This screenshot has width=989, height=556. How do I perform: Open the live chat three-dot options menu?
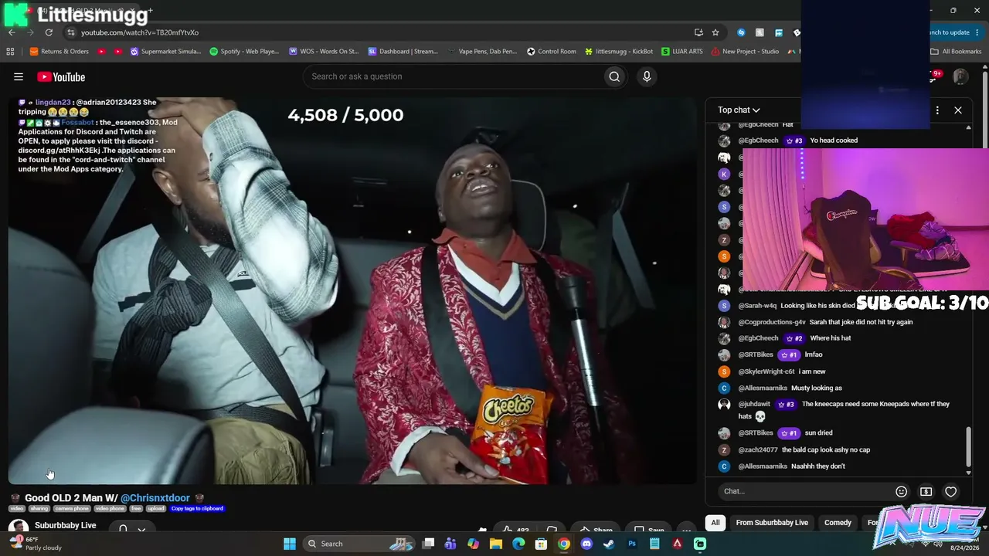(x=937, y=110)
